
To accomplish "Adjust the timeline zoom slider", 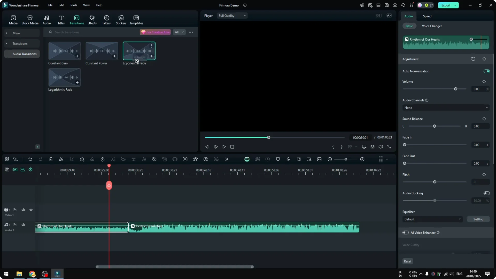I will 345,159.
